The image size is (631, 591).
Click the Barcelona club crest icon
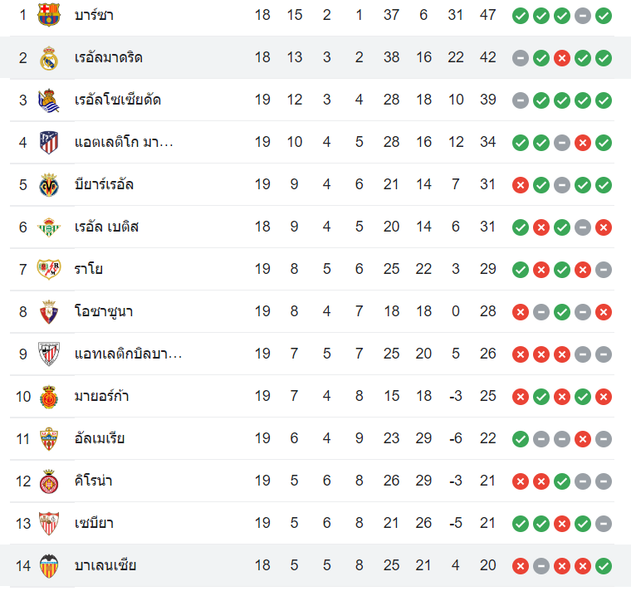[49, 15]
